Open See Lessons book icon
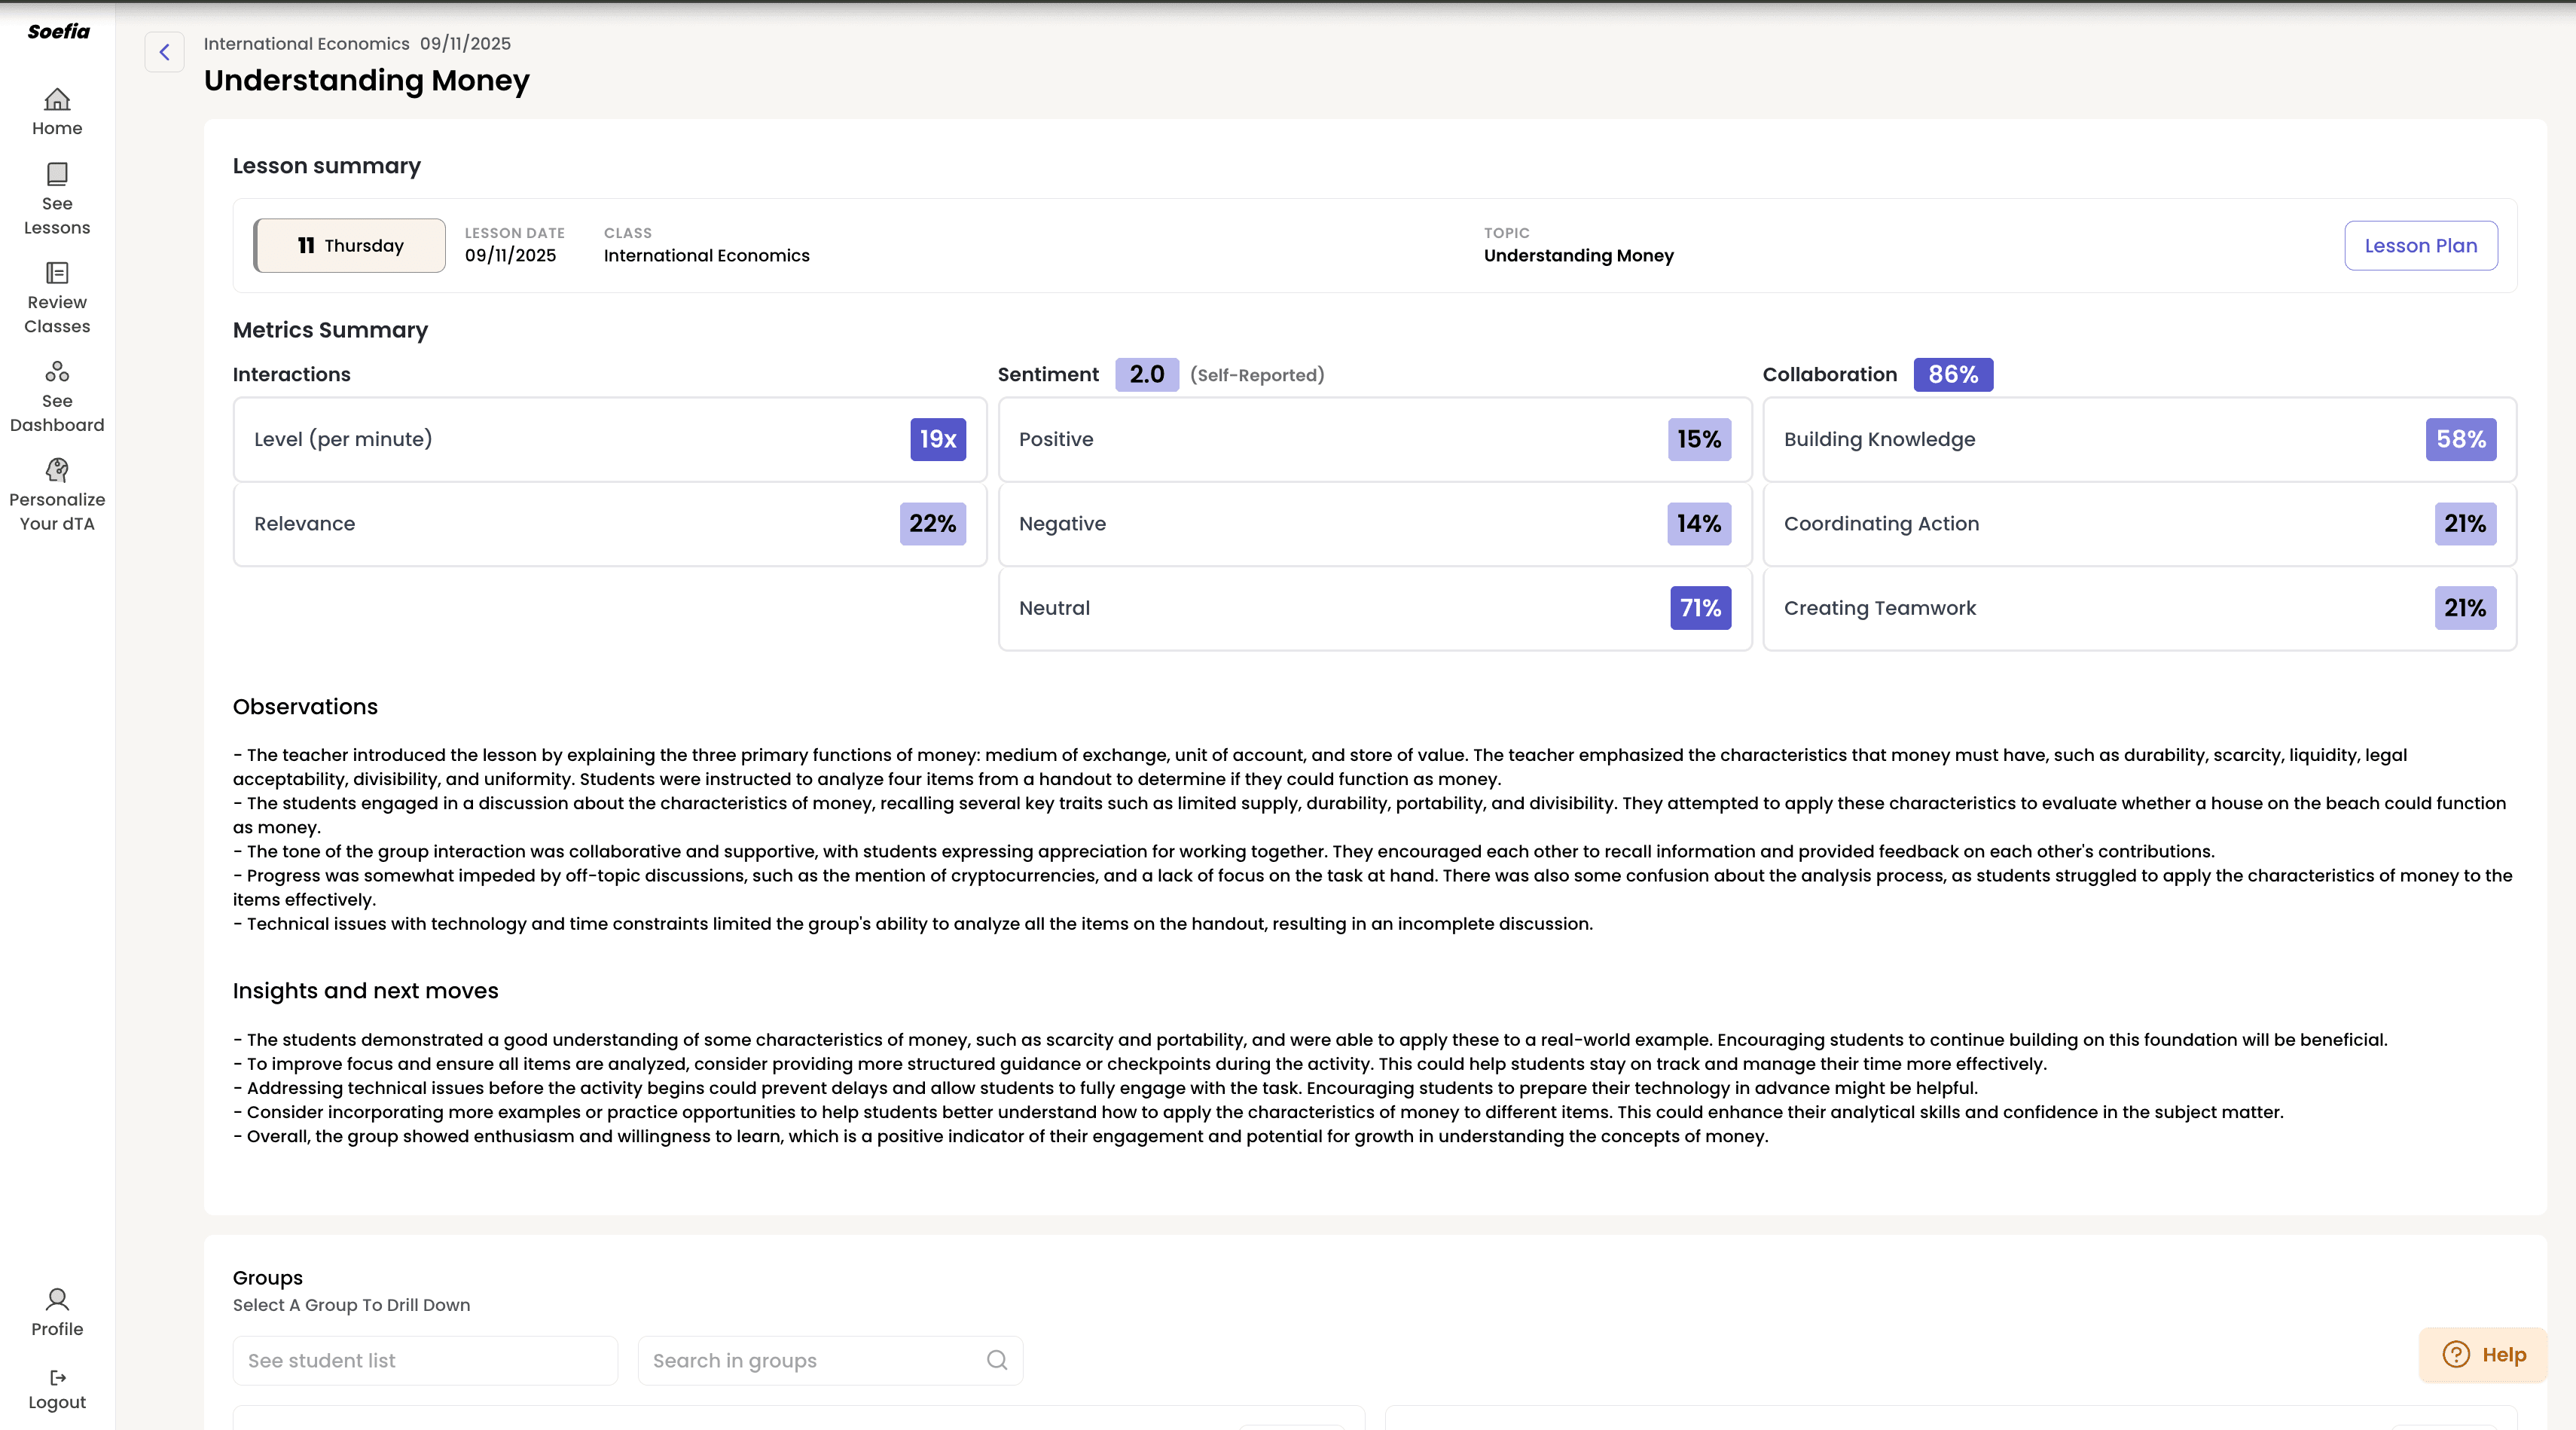This screenshot has height=1430, width=2576. point(57,174)
